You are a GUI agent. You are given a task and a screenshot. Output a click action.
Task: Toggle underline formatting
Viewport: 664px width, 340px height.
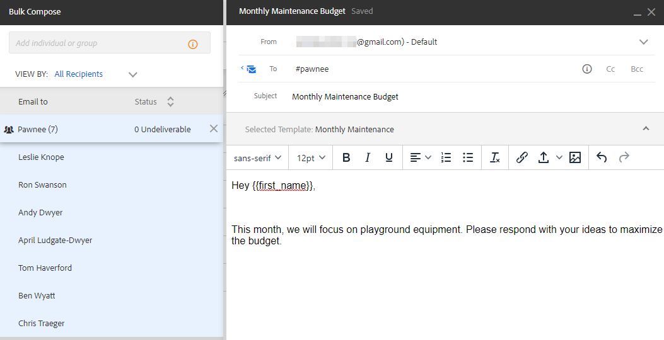point(389,158)
